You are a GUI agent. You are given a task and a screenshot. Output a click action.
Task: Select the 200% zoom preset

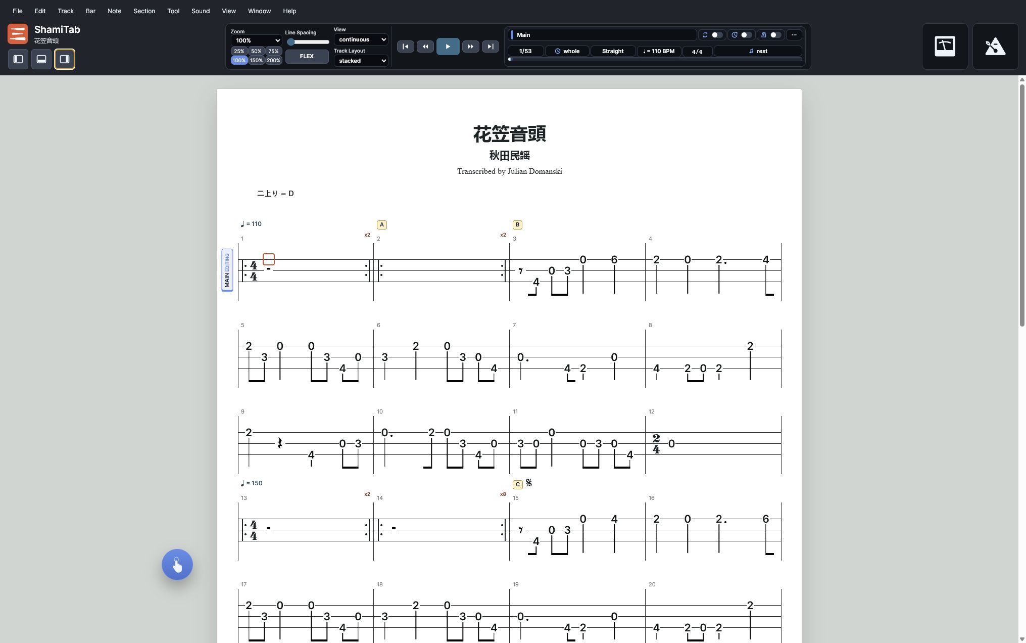(x=273, y=60)
